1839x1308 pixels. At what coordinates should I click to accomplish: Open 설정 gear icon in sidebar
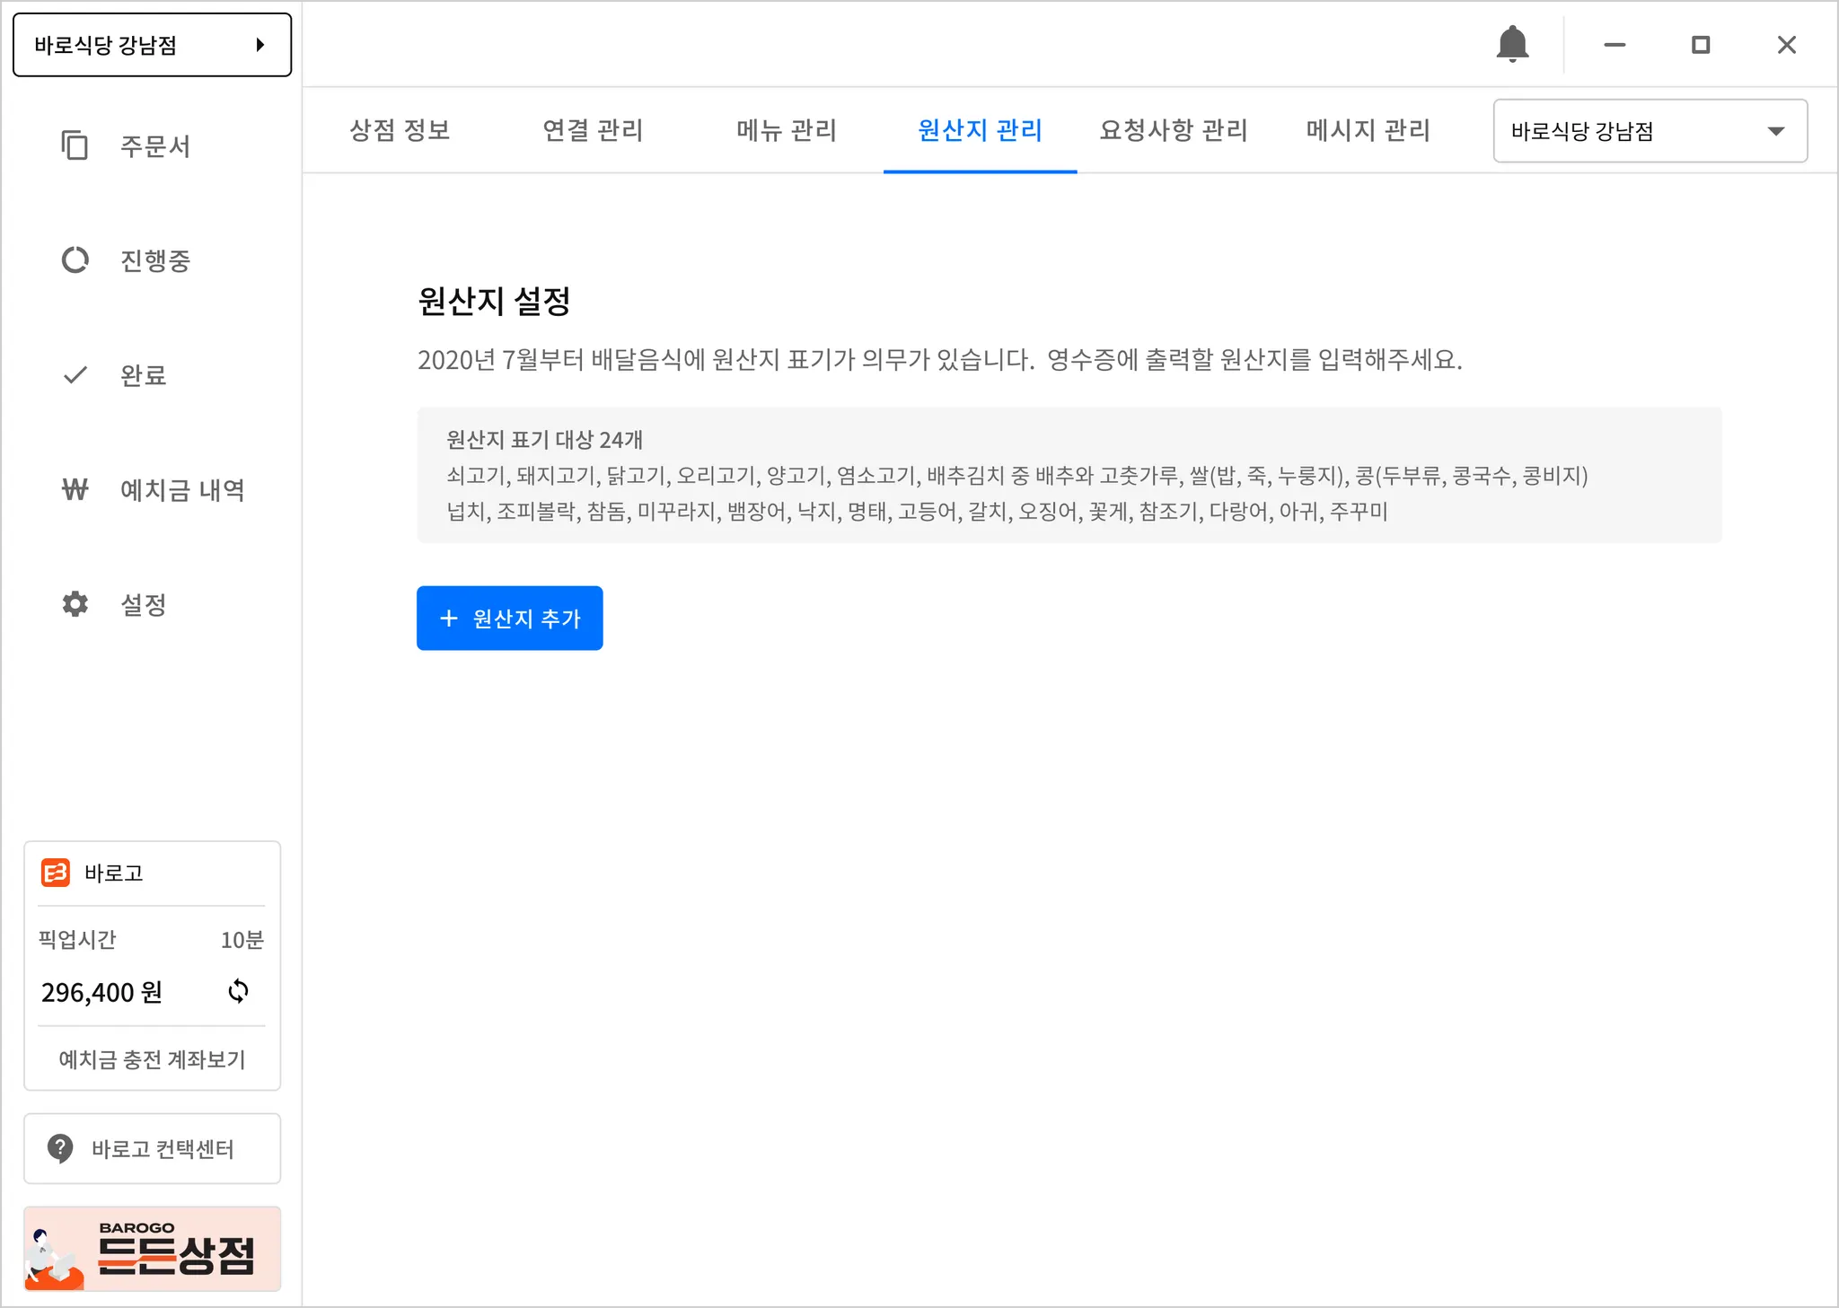75,604
